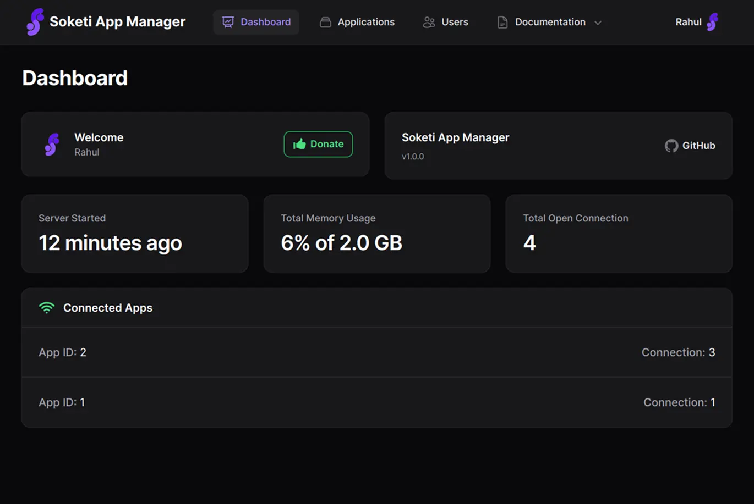Click the Soketi icon next to Welcome
This screenshot has height=504, width=754.
51,144
